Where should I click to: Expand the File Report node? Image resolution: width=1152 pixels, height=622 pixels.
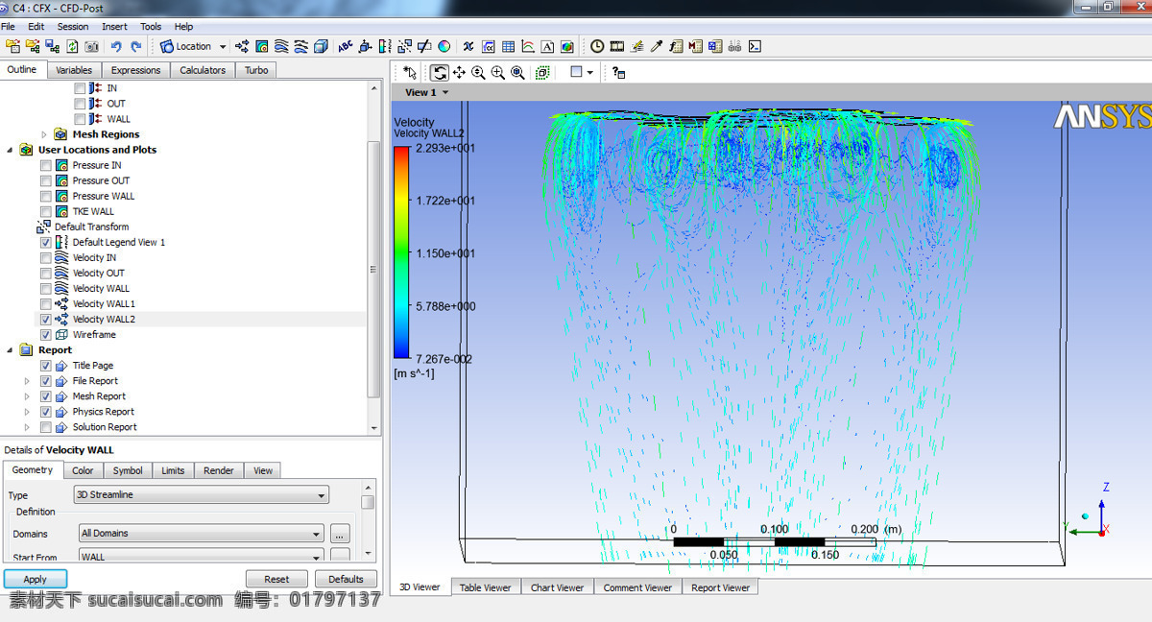27,381
